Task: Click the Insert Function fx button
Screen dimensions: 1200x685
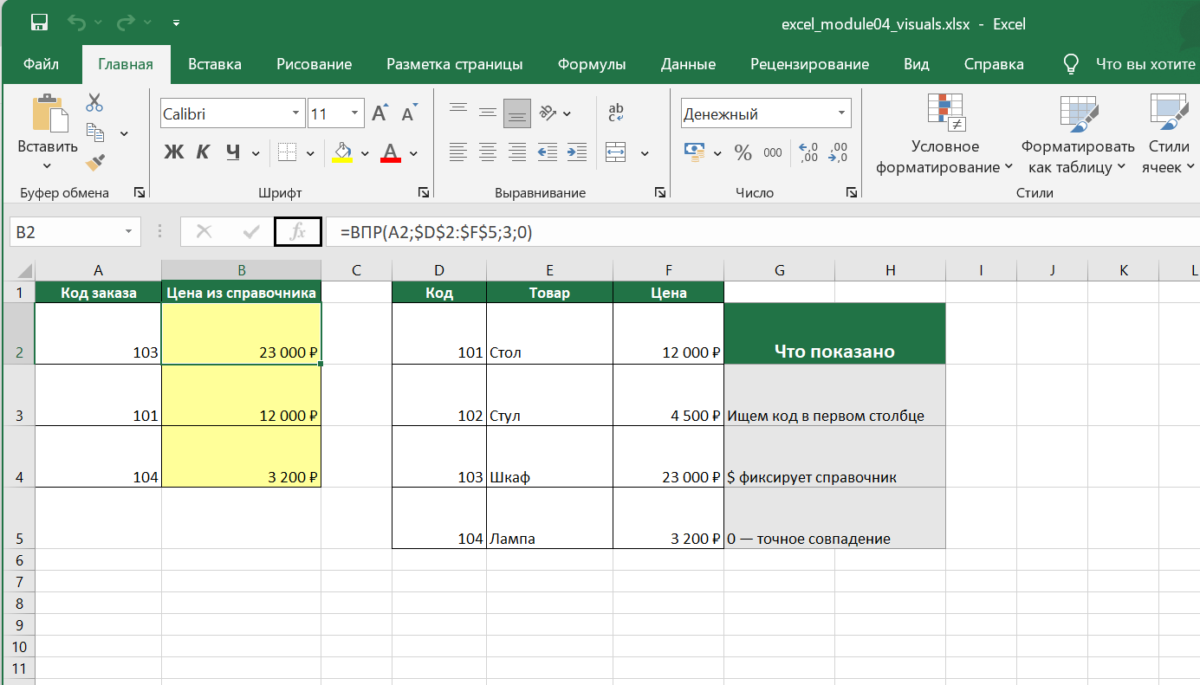Action: 298,232
